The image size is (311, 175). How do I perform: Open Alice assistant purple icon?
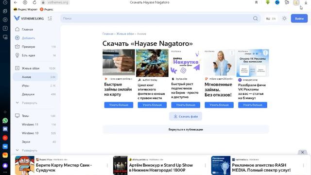point(5,165)
